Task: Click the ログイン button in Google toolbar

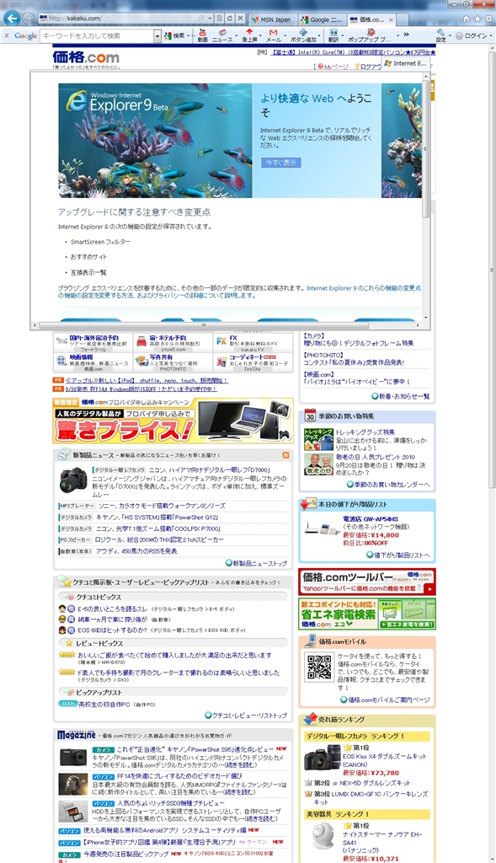Action: pos(472,35)
